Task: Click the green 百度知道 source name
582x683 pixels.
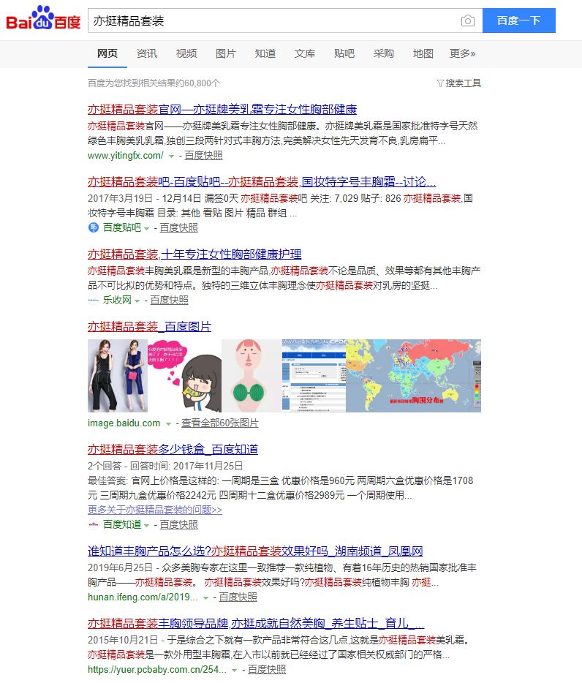Action: pyautogui.click(x=122, y=524)
